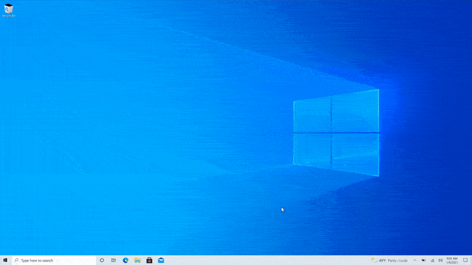
Task: Open the Mail app from the taskbar
Action: tap(161, 260)
